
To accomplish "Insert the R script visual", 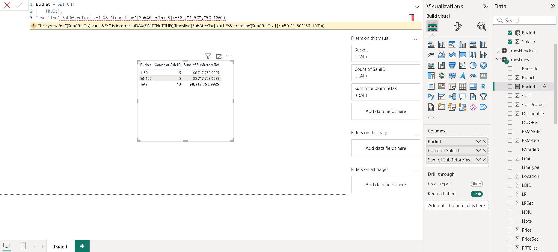I will click(483, 86).
